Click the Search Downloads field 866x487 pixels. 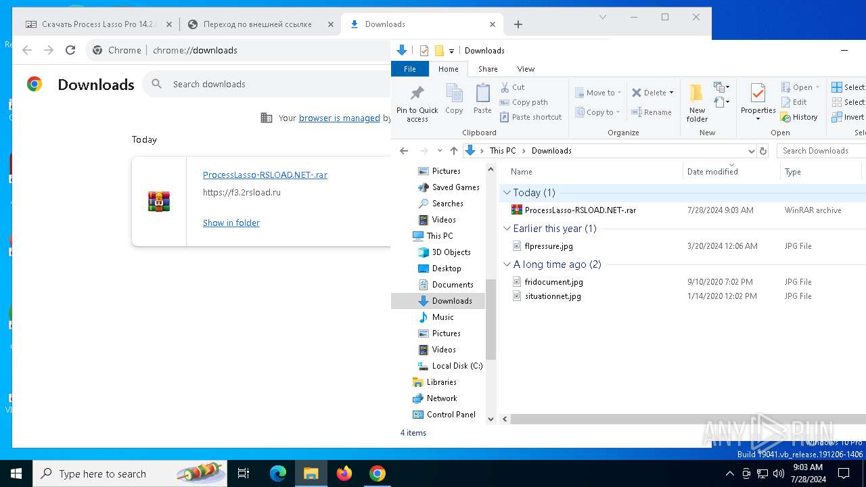coord(821,151)
